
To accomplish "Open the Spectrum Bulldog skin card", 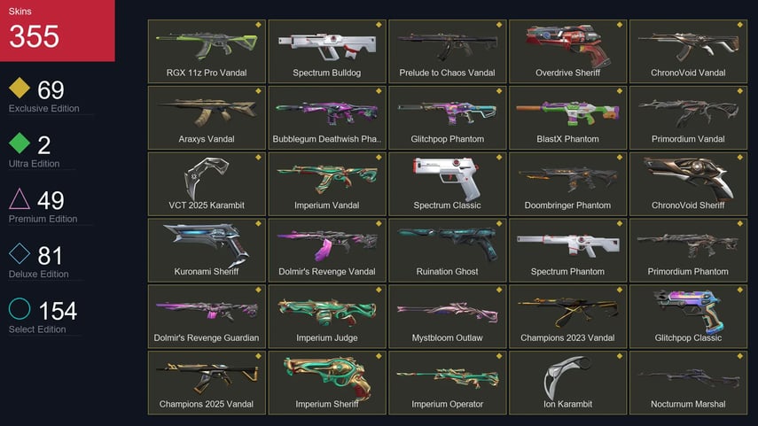I will 327,51.
